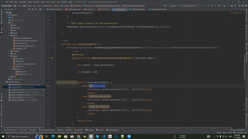Open the Navigate menu
248x139 pixels.
(22, 2)
